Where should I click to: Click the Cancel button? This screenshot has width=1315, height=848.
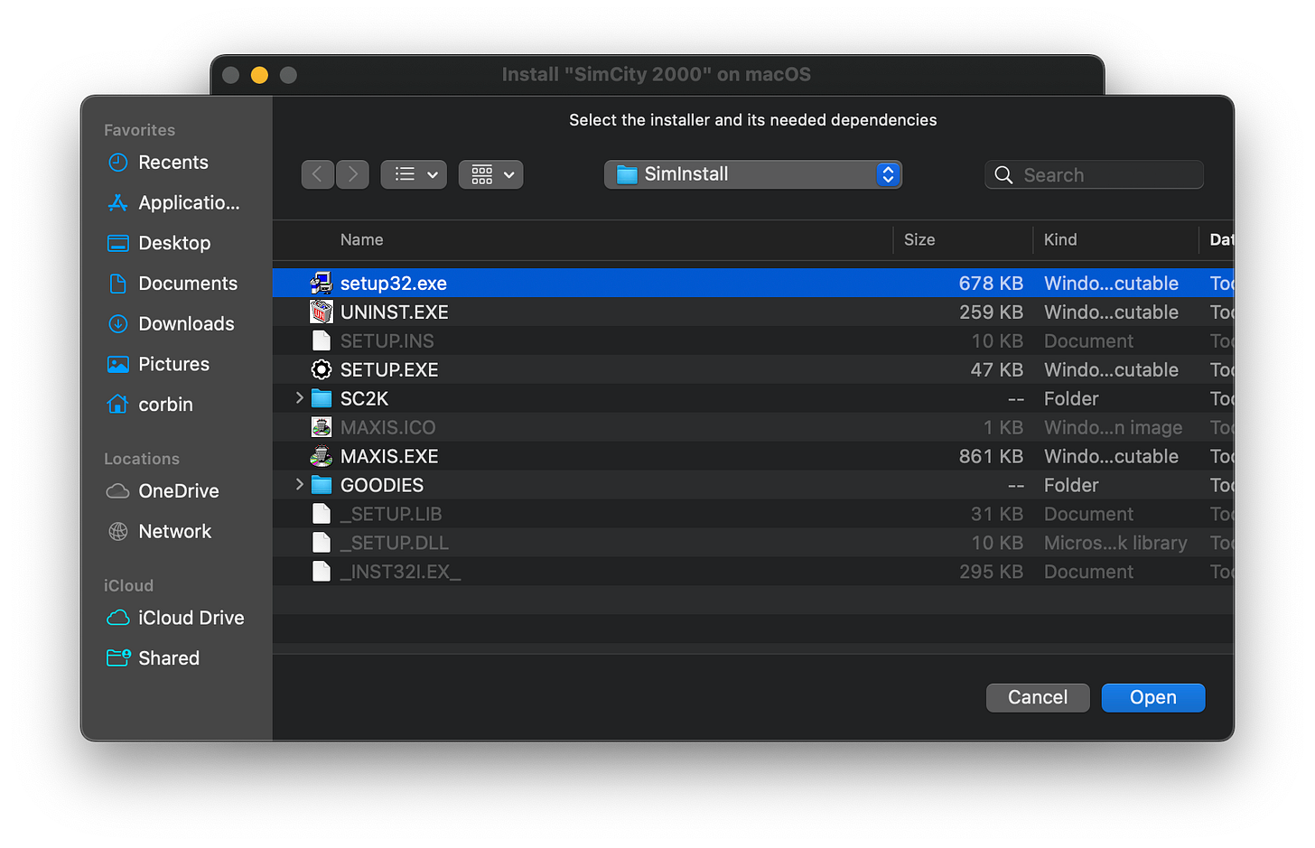1038,697
